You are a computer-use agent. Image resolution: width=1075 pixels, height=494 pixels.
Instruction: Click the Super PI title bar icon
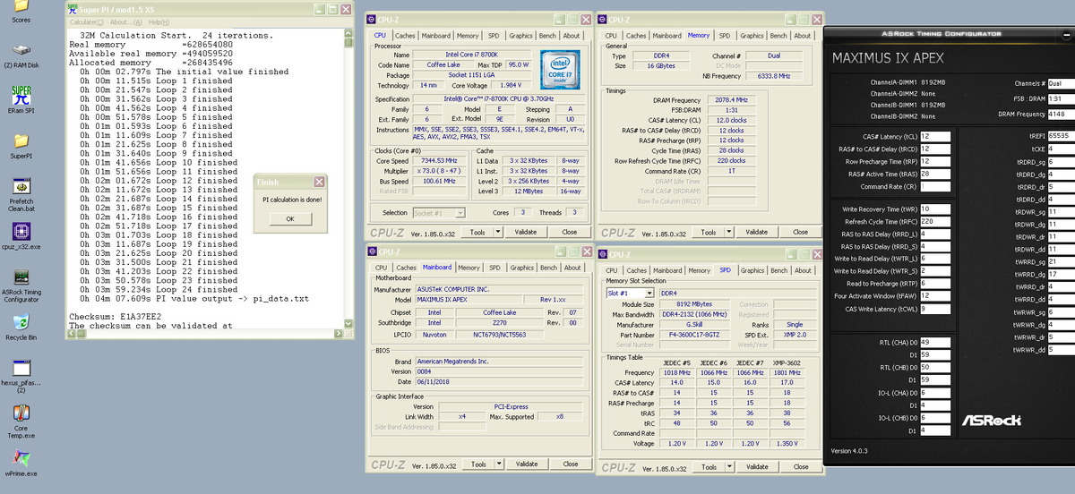pos(73,10)
